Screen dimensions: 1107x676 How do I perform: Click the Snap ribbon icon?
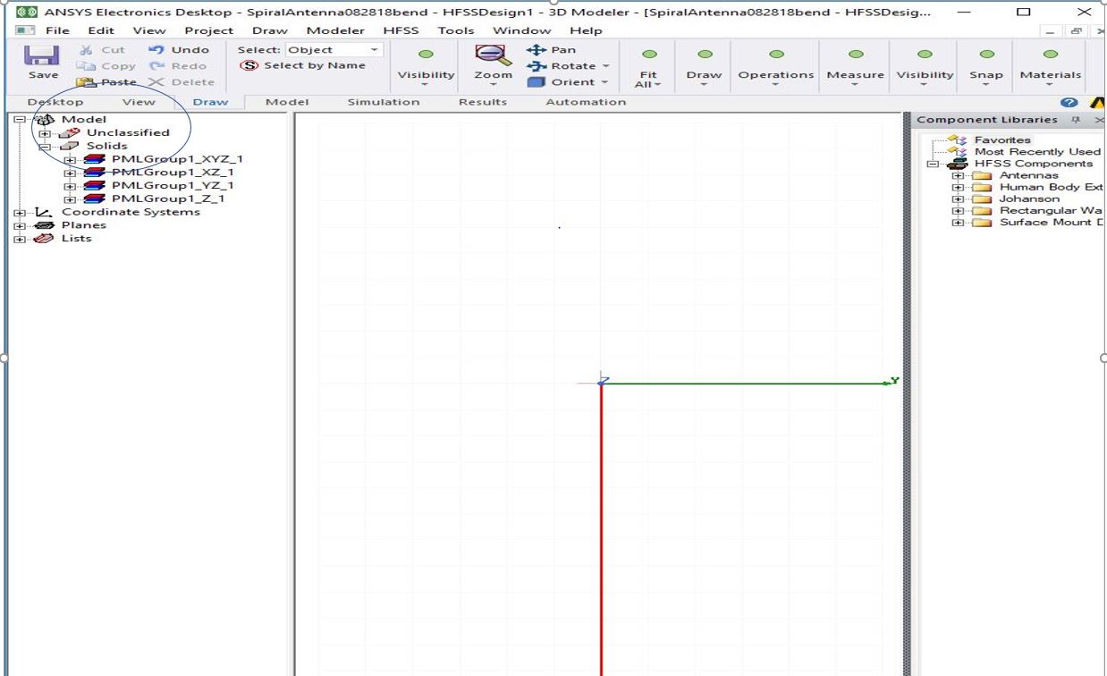coord(986,55)
